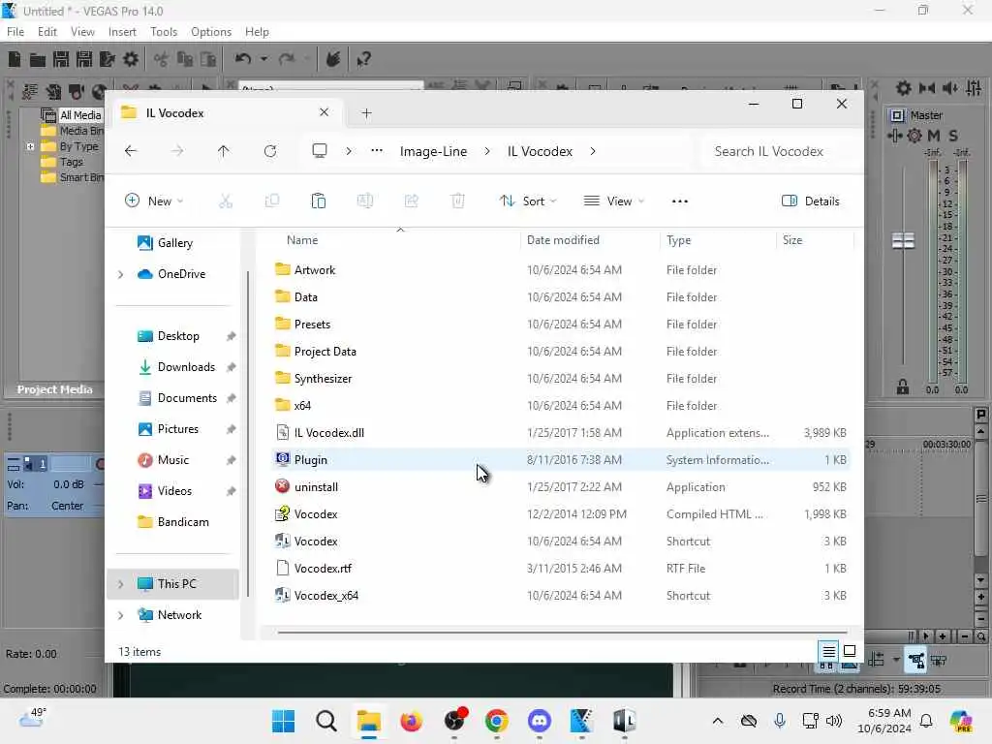Open the Insert menu in VEGAS Pro

point(122,32)
